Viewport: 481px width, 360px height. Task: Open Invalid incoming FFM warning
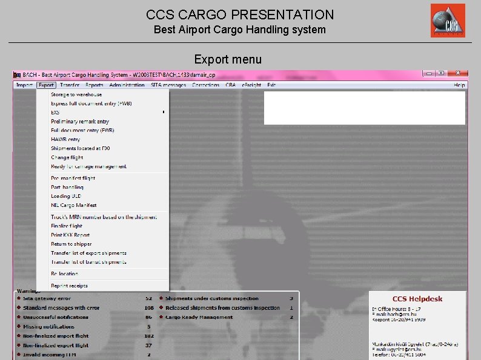click(50, 355)
